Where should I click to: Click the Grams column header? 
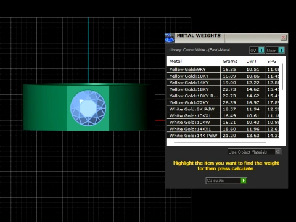pyautogui.click(x=230, y=61)
